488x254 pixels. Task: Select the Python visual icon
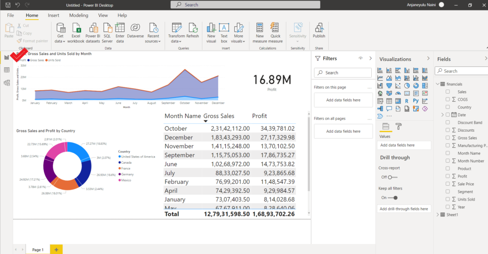pyautogui.click(x=416, y=101)
